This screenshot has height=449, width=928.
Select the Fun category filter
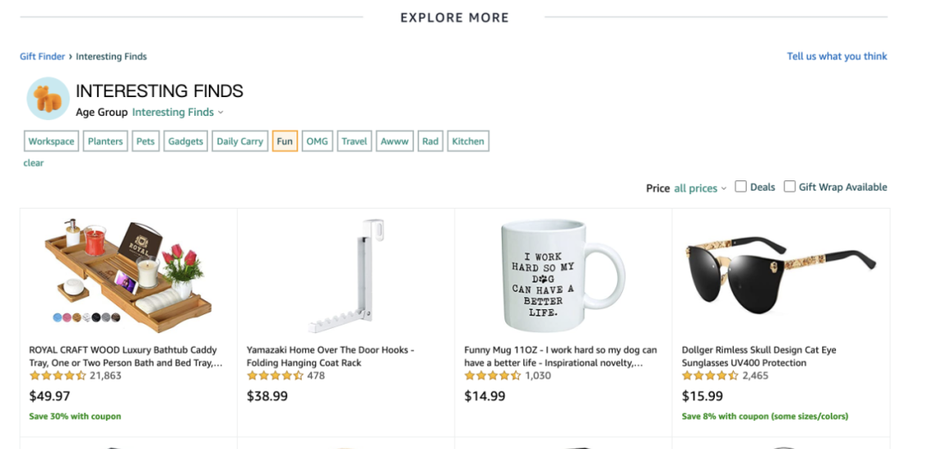pos(285,142)
